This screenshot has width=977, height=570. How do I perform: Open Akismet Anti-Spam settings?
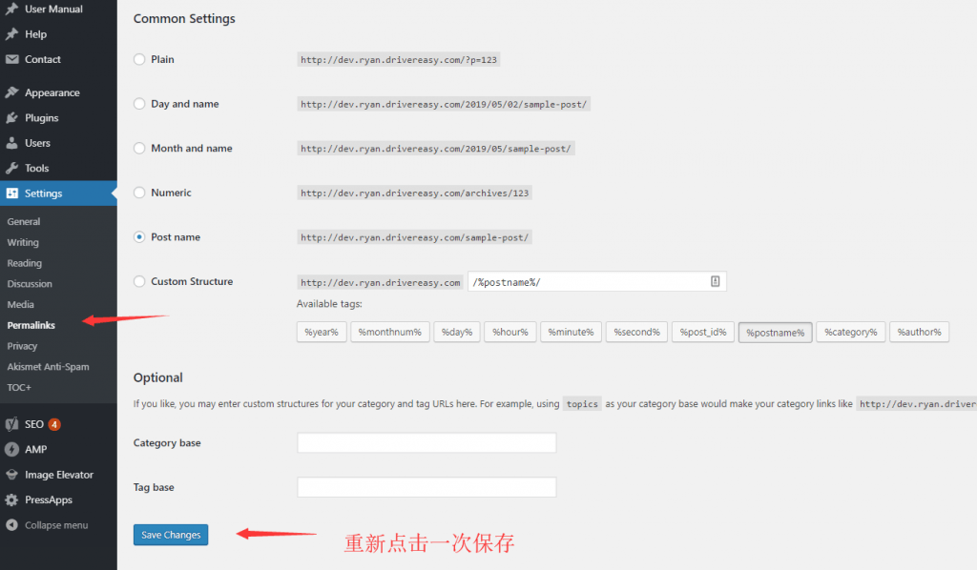click(x=48, y=367)
